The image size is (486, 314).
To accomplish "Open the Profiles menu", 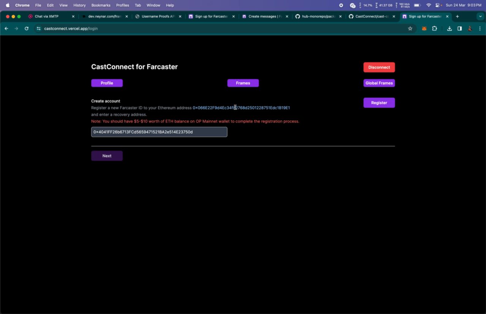I will coord(122,5).
